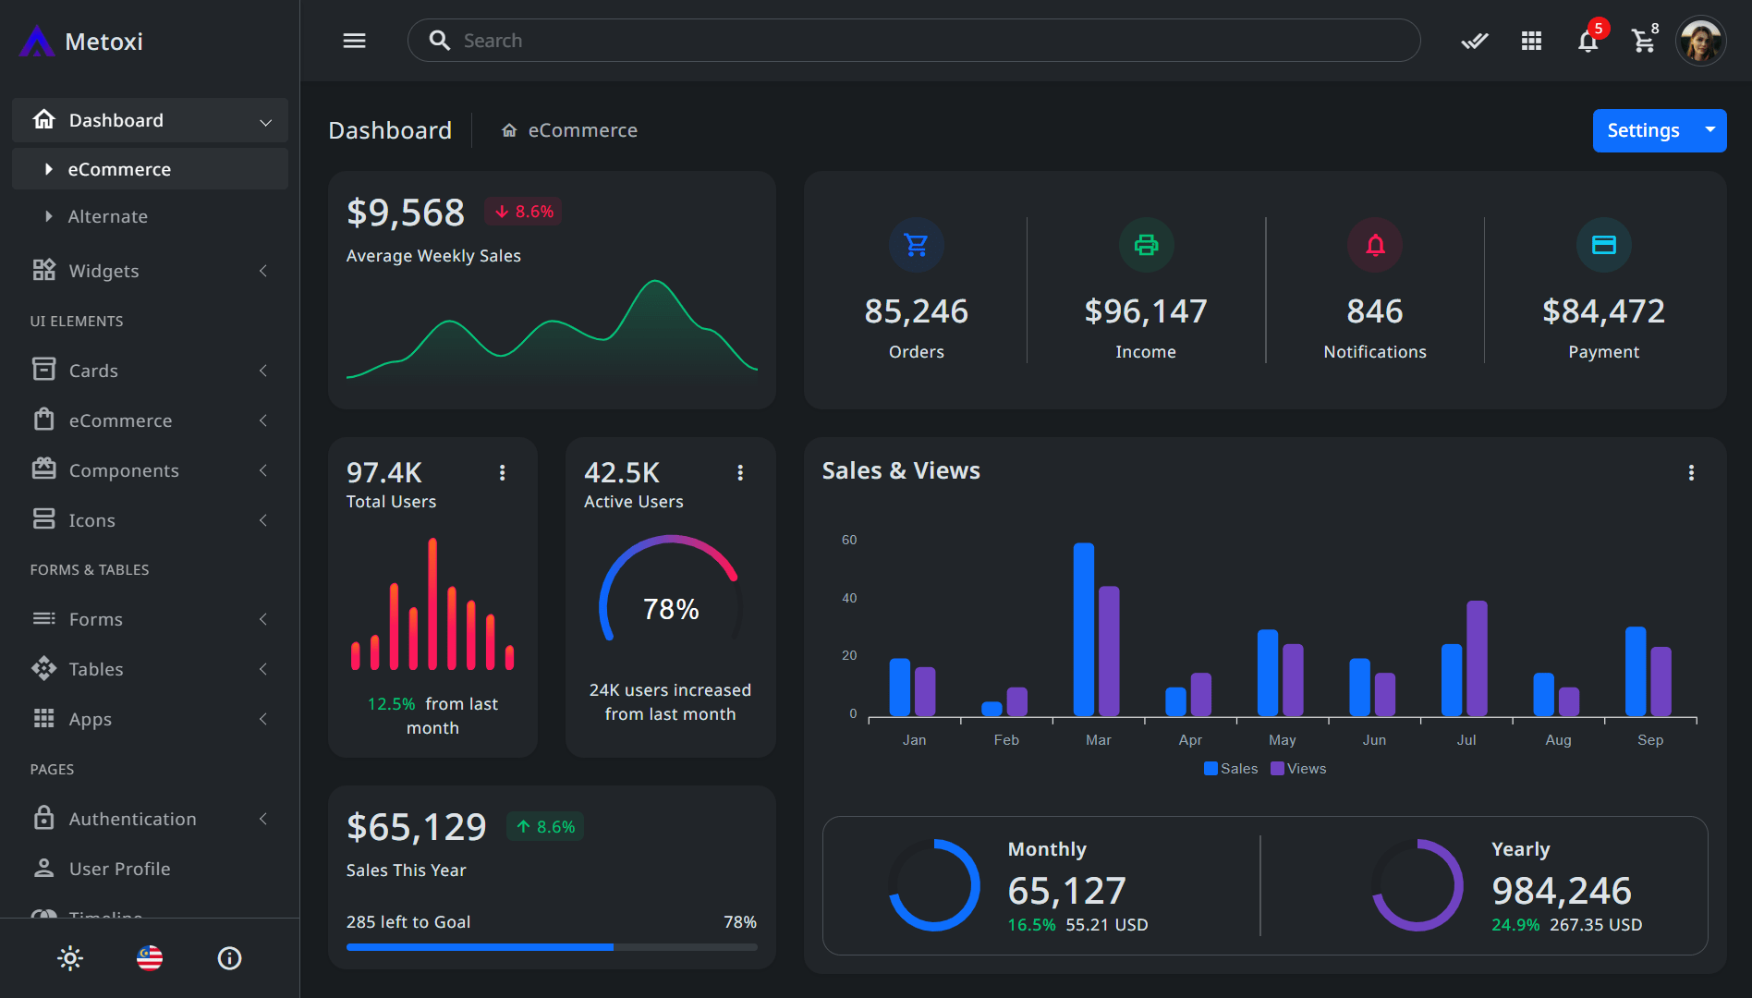Toggle Views series in chart legend
Viewport: 1752px width, 998px height.
1298,769
